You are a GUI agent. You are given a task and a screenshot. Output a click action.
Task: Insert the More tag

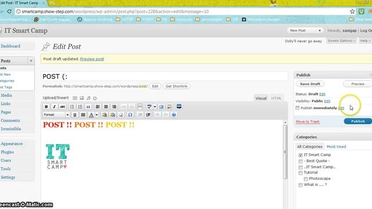(x=140, y=107)
